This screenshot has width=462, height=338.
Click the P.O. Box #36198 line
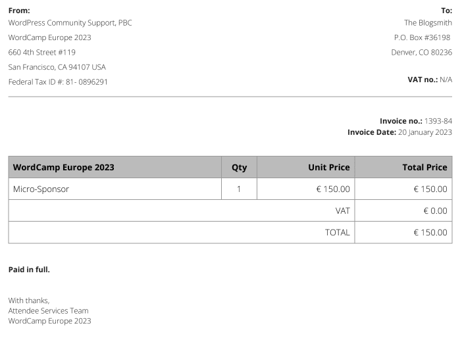coord(423,37)
